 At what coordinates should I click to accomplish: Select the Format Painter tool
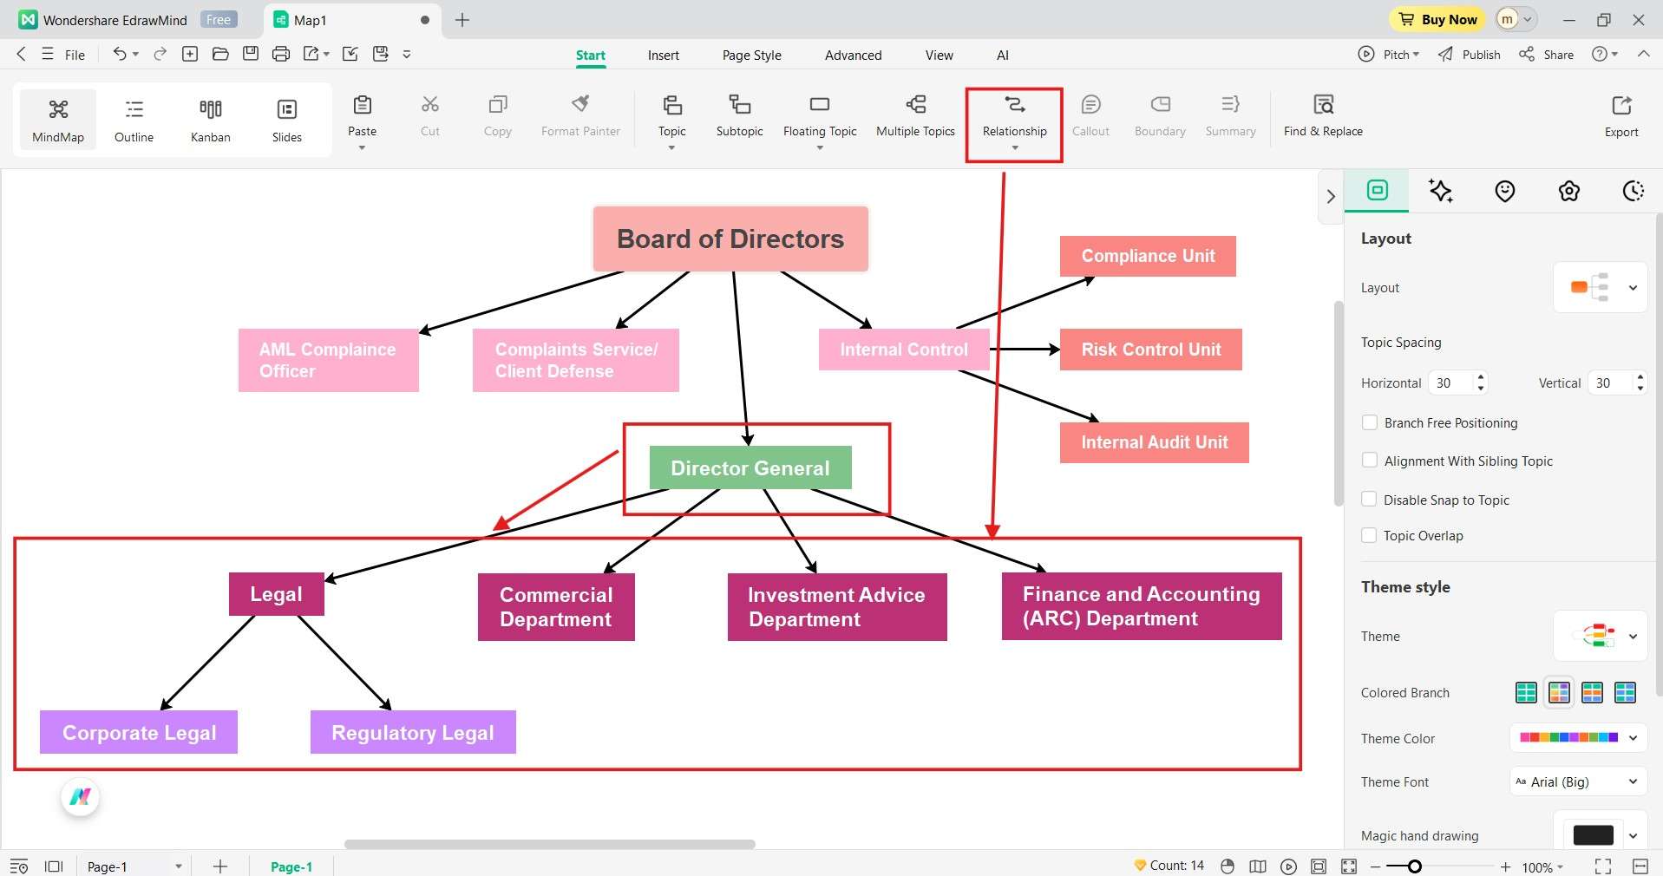[x=579, y=117]
